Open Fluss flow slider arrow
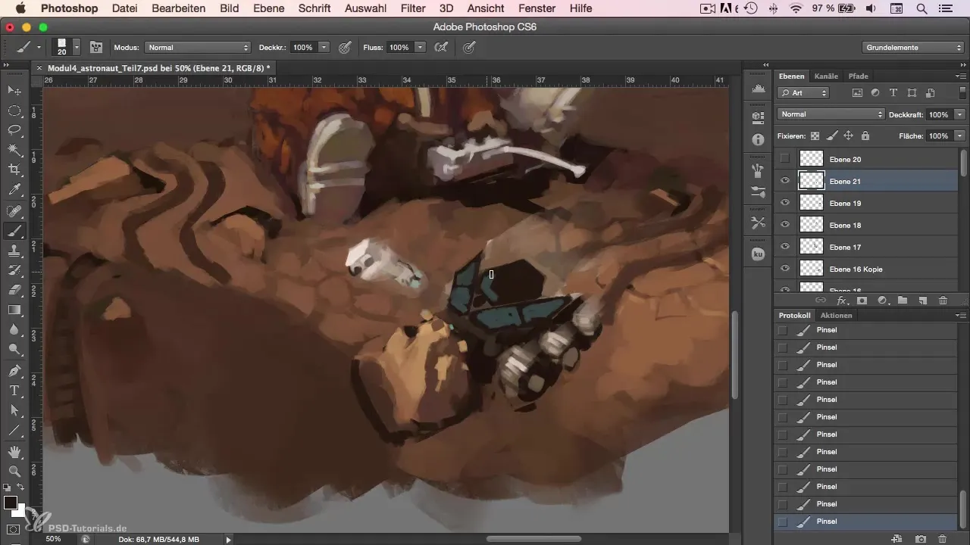 point(420,47)
